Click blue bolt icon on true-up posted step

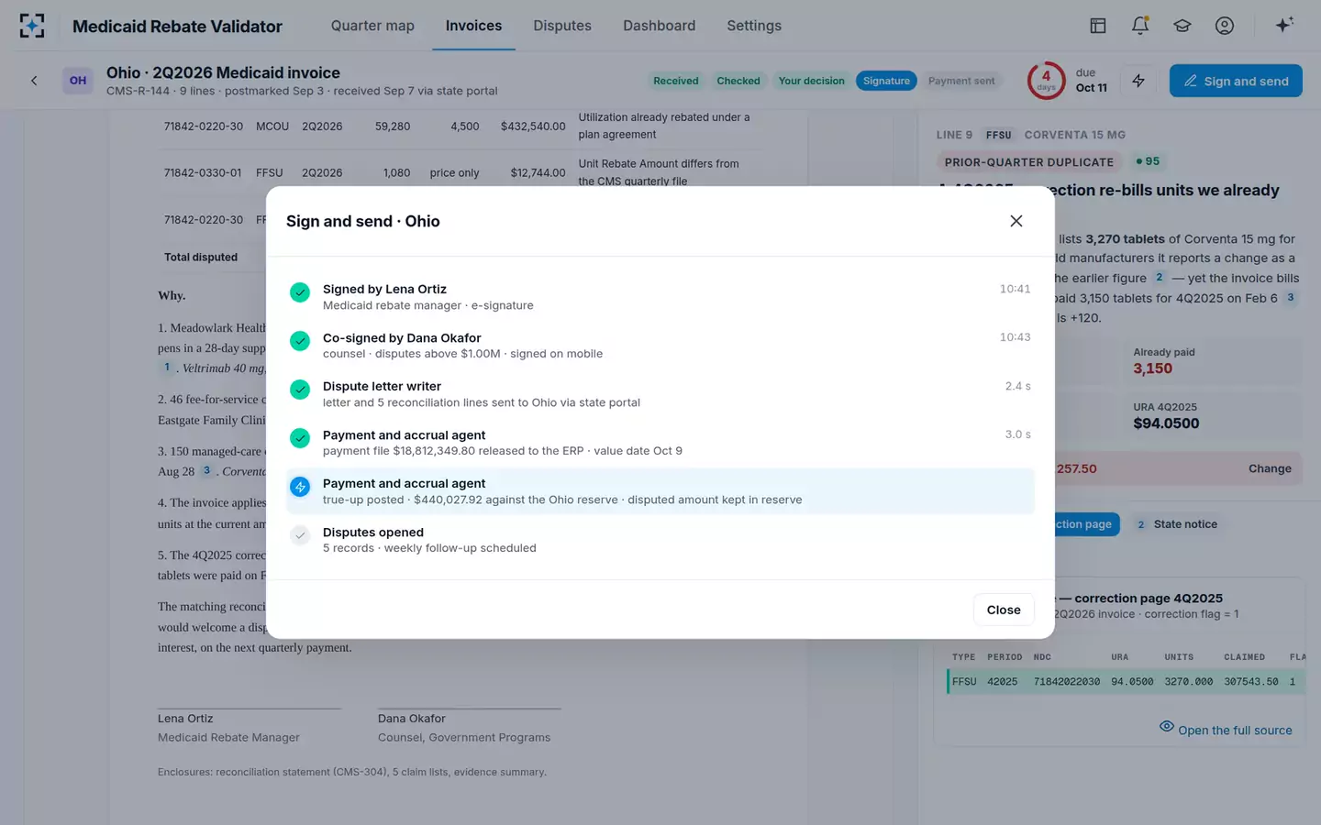click(x=300, y=487)
